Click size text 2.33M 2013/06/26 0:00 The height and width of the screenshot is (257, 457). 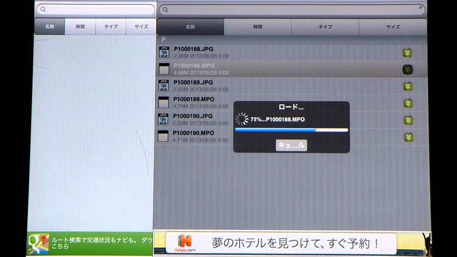coord(201,123)
